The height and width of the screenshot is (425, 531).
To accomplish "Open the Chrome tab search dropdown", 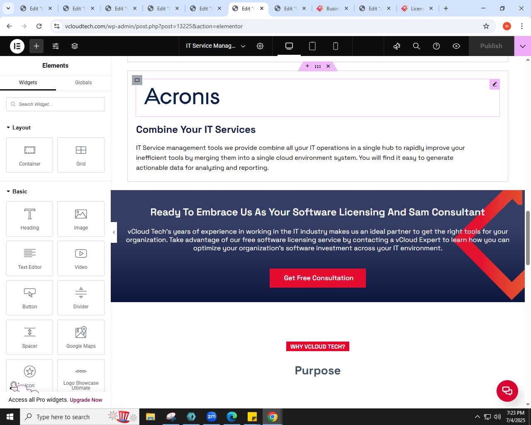I will click(x=8, y=8).
